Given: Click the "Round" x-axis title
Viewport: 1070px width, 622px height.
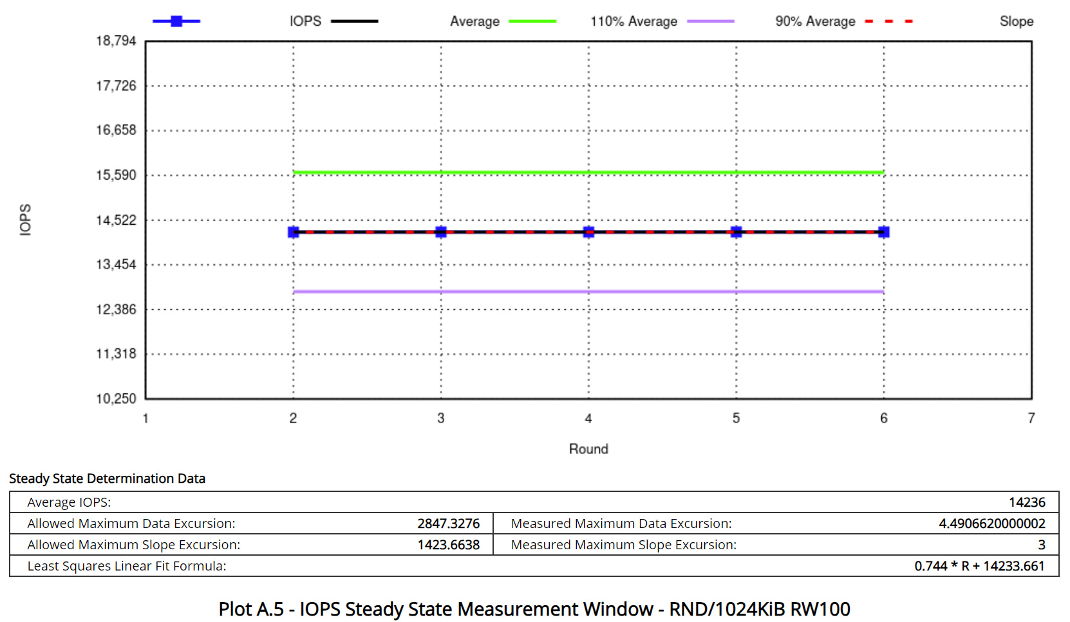Looking at the screenshot, I should click(x=588, y=449).
